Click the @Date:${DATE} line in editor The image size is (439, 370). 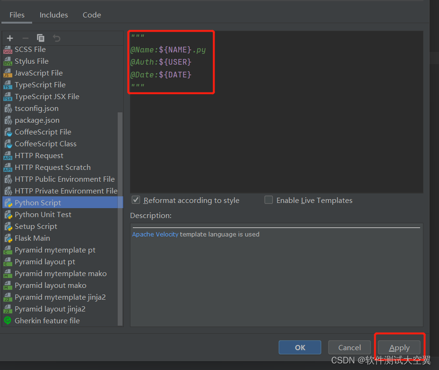point(161,75)
